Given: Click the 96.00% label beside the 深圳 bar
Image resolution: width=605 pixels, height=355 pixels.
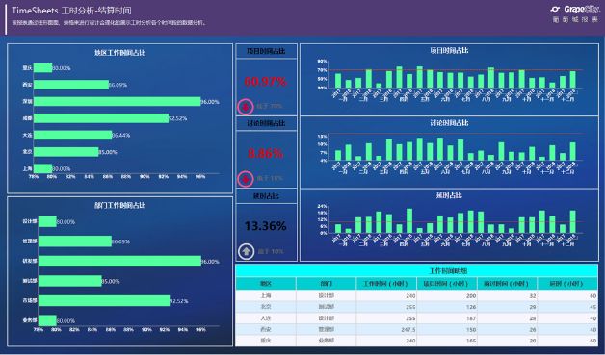Looking at the screenshot, I should (x=210, y=102).
